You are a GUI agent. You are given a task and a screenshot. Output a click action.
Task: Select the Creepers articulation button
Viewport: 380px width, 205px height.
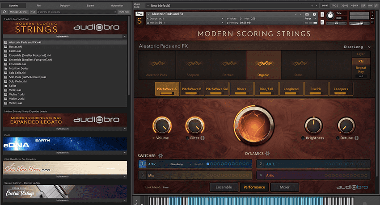point(341,89)
